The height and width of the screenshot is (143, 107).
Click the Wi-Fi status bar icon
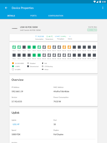[x=94, y=2]
